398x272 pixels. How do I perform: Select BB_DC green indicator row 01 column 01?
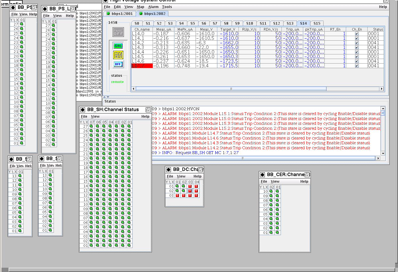177,186
